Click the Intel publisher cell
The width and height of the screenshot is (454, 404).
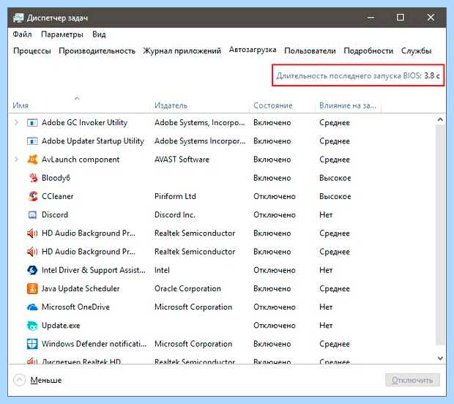click(x=162, y=270)
